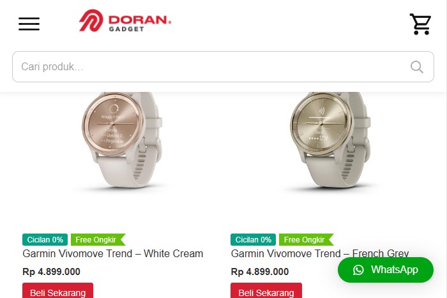This screenshot has height=298, width=447.
Task: Open Garmin Vivomove Trend French Grey title
Action: [320, 253]
